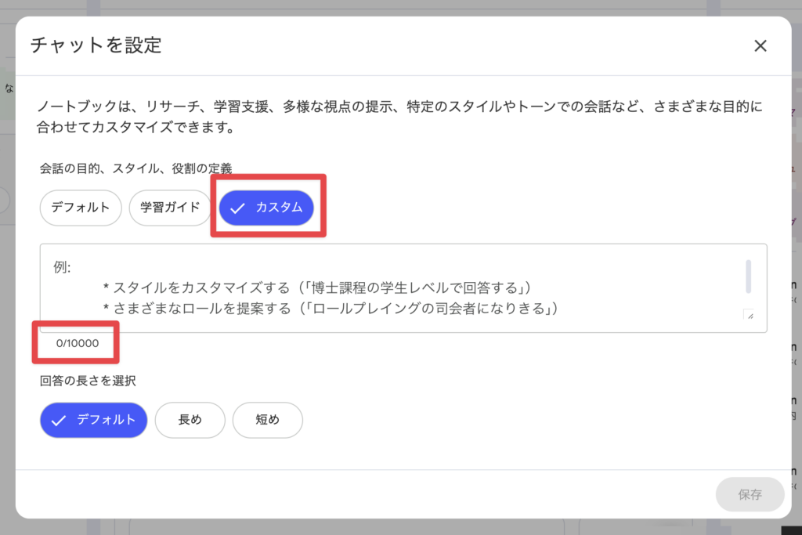Switch conversation style to デフォルト
Viewport: 802px width, 535px height.
tap(80, 208)
